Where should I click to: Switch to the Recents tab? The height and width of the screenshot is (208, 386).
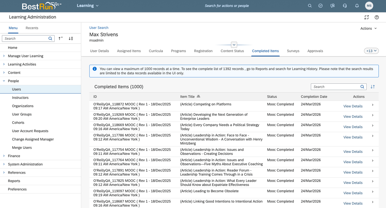pyautogui.click(x=32, y=28)
